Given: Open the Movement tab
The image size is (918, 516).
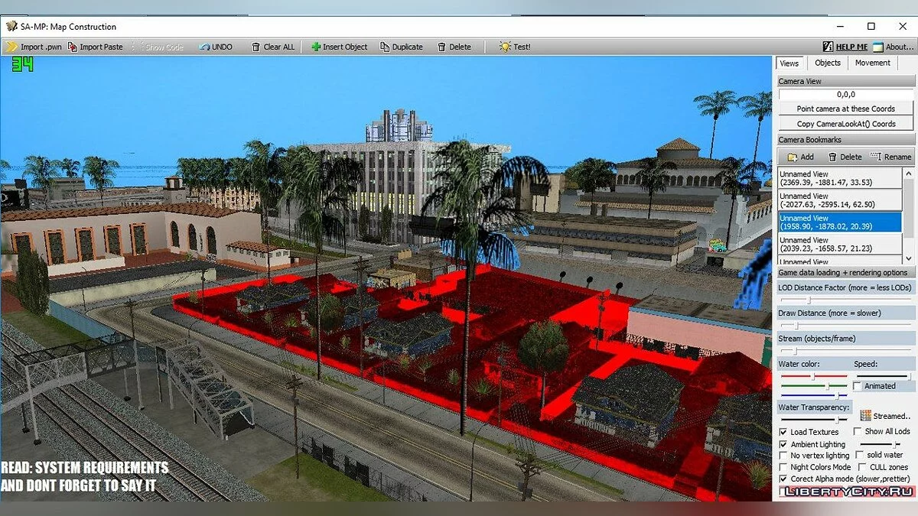Looking at the screenshot, I should point(872,63).
